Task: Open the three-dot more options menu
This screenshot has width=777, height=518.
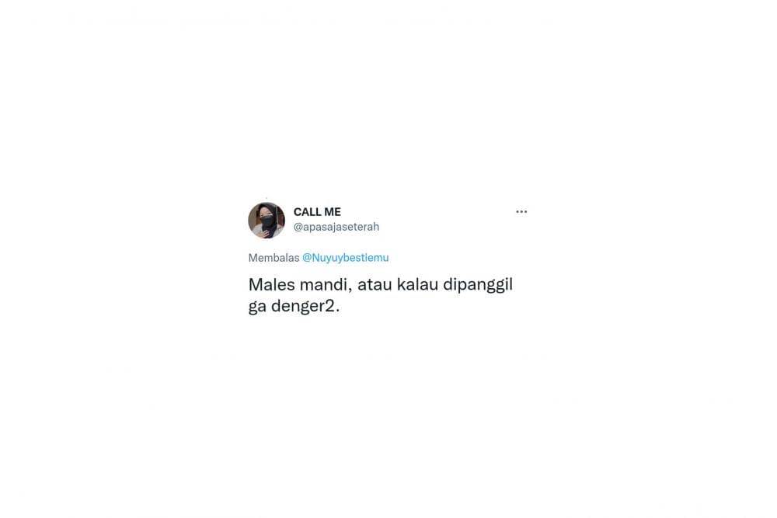Action: (521, 212)
